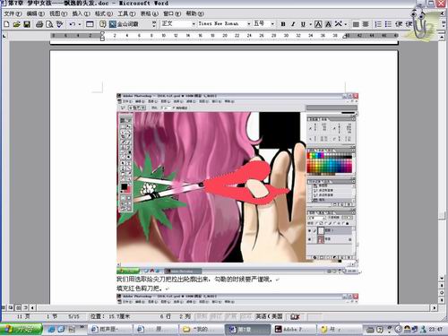Print the document using the printer icon
Image resolution: width=448 pixels, height=336 pixels.
[x=39, y=24]
